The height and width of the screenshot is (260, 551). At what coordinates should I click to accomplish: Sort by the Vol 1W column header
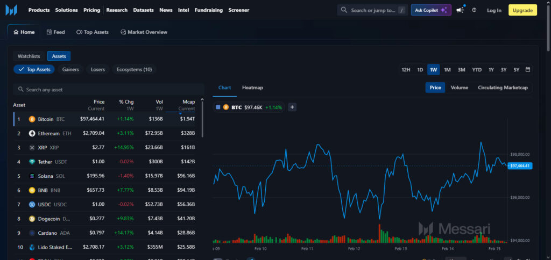click(x=159, y=105)
